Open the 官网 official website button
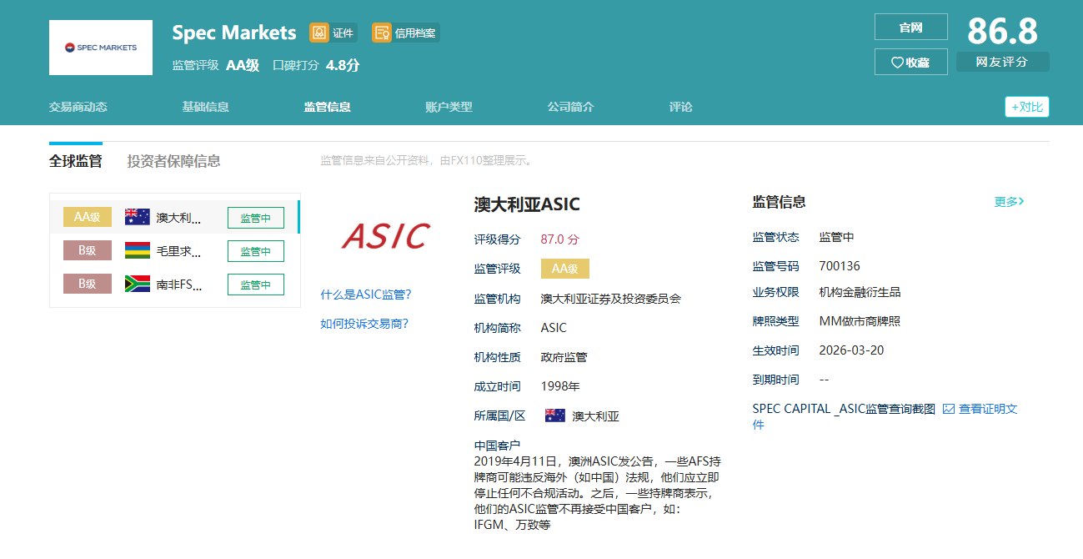Image resolution: width=1083 pixels, height=559 pixels. (910, 28)
